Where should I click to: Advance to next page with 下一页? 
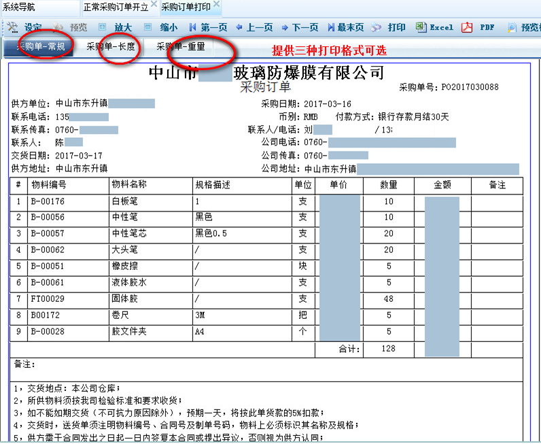point(299,28)
